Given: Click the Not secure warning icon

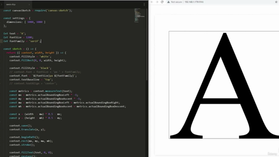Looking at the screenshot, I should point(168,2).
